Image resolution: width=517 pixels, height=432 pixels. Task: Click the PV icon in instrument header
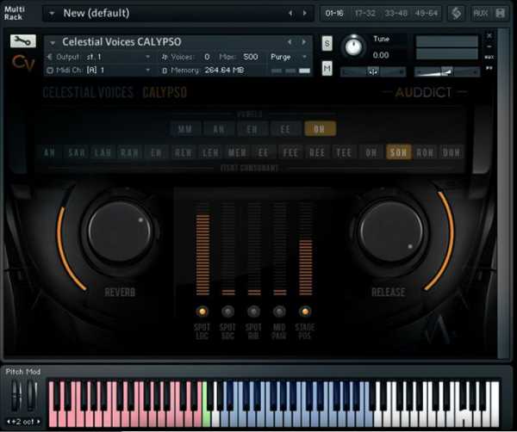coord(489,68)
